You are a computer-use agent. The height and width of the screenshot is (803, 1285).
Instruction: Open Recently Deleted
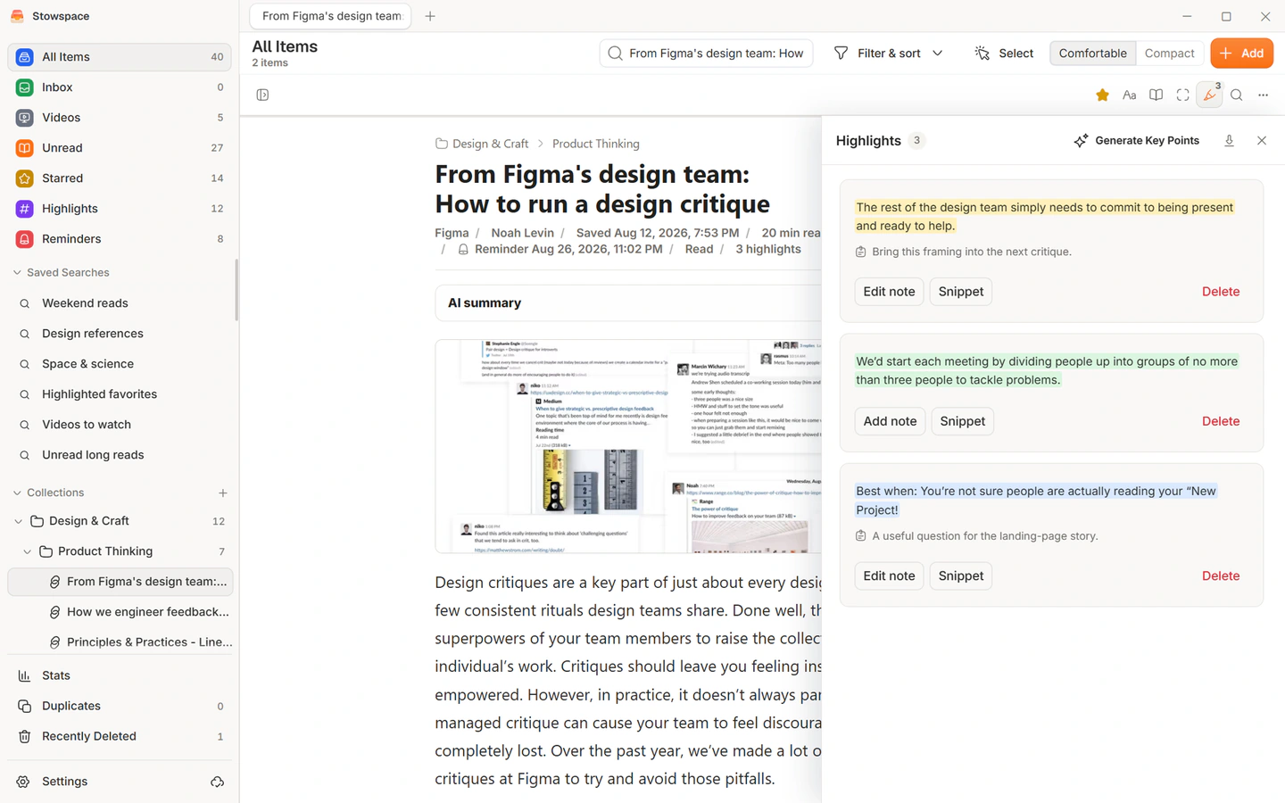pyautogui.click(x=120, y=736)
